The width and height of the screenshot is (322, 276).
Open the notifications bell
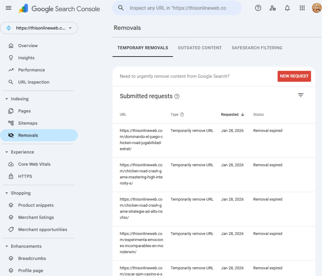pos(287,8)
